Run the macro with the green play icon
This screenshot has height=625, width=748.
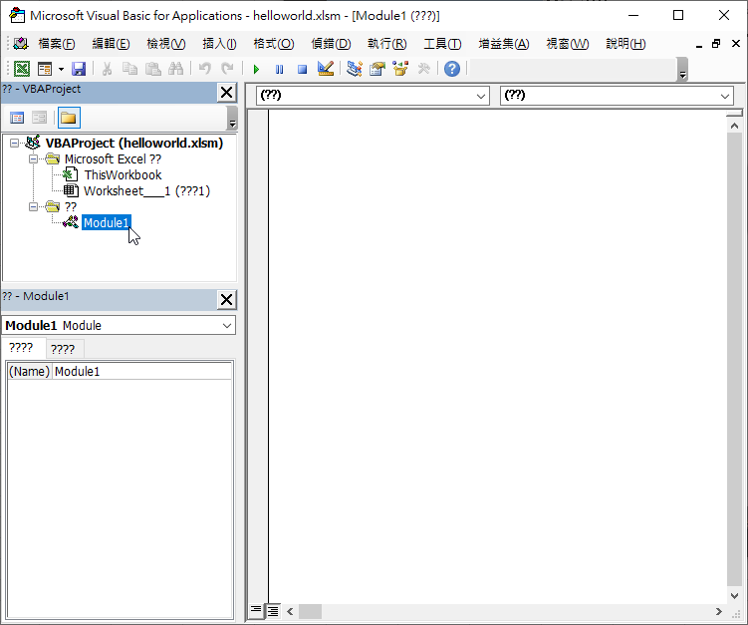point(256,69)
